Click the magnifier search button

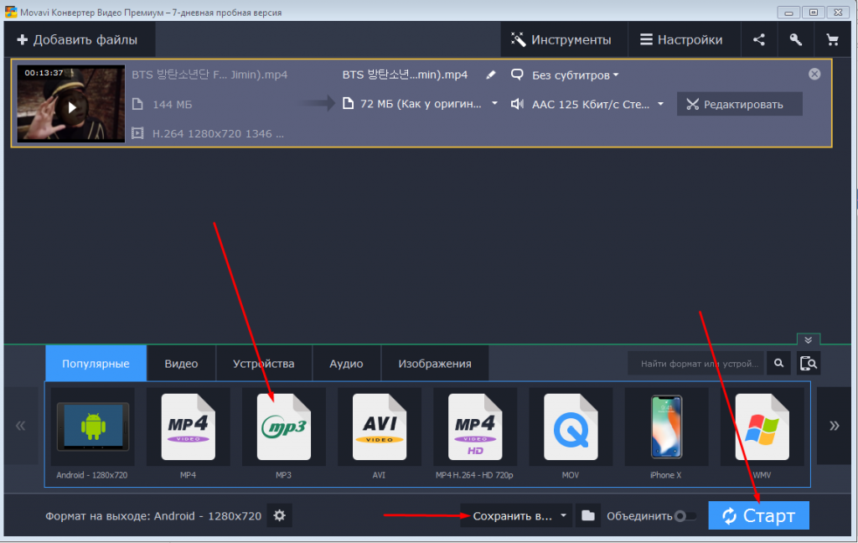778,364
